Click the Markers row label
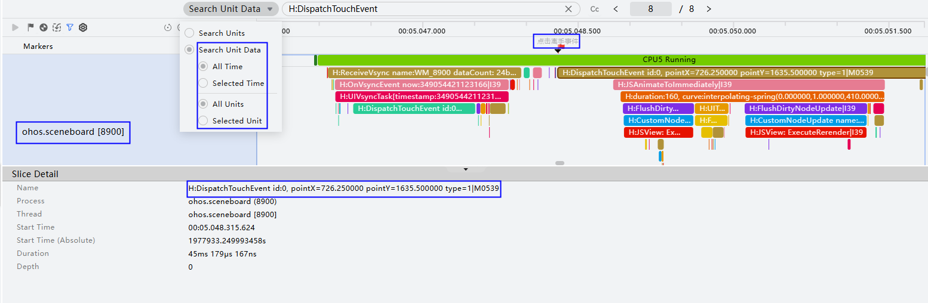The width and height of the screenshot is (928, 303). pyautogui.click(x=38, y=46)
